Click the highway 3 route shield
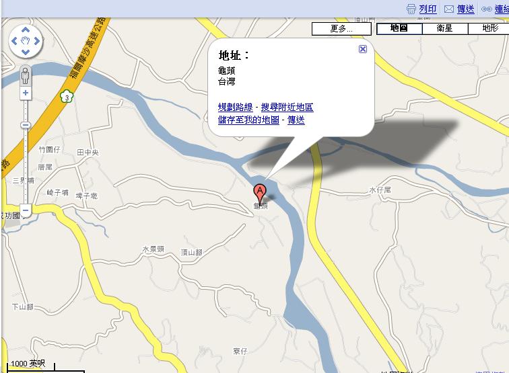The width and height of the screenshot is (509, 373). pos(67,97)
